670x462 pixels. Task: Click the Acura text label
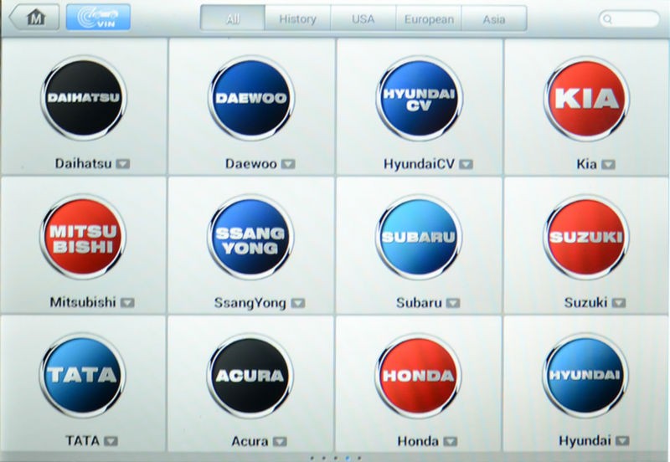(250, 441)
